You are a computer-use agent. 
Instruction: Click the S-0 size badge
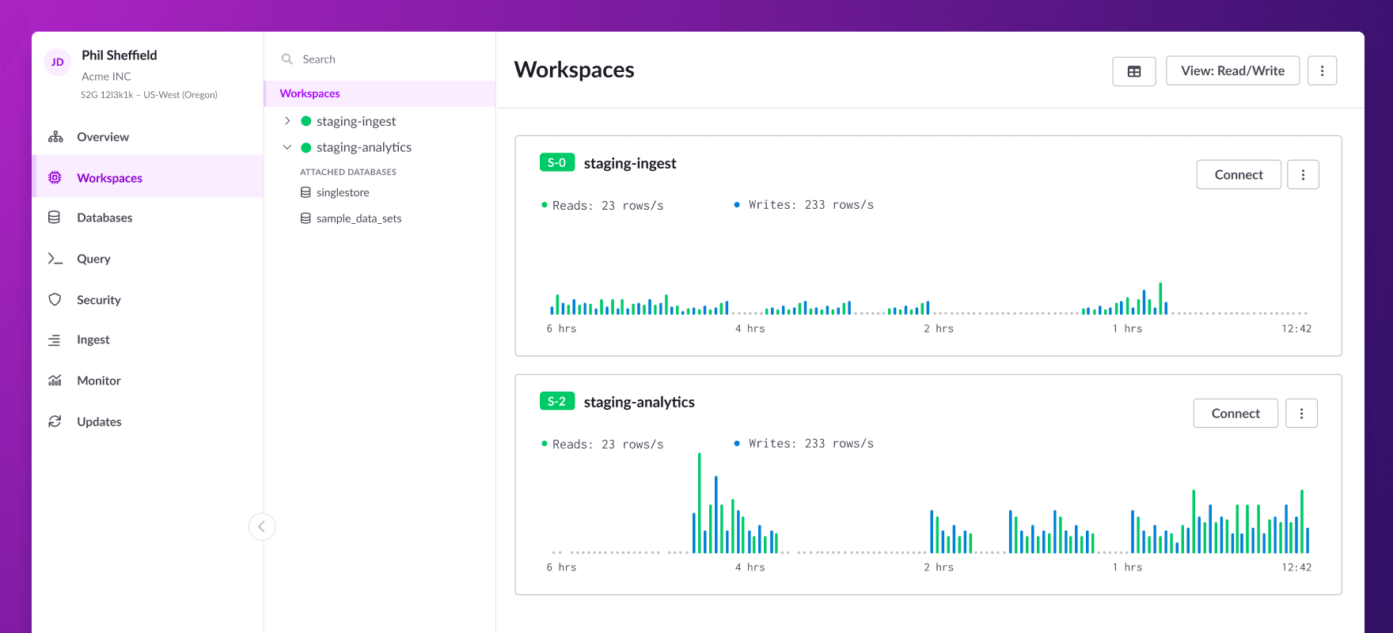tap(557, 162)
